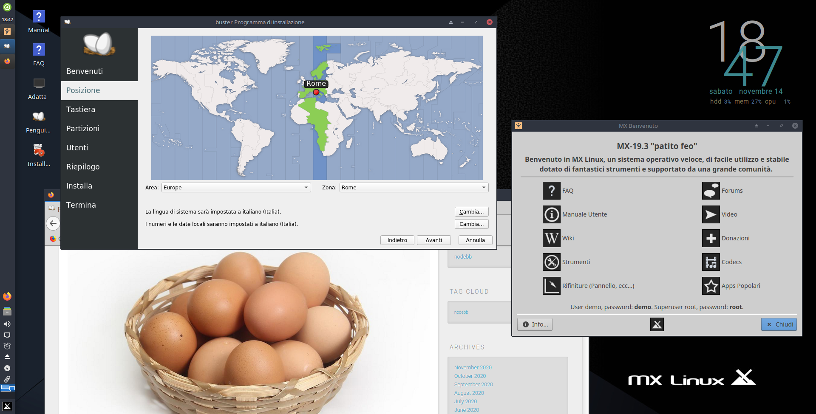This screenshot has height=414, width=816.
Task: Expand the Zona dropdown showing Rome
Action: click(x=414, y=187)
